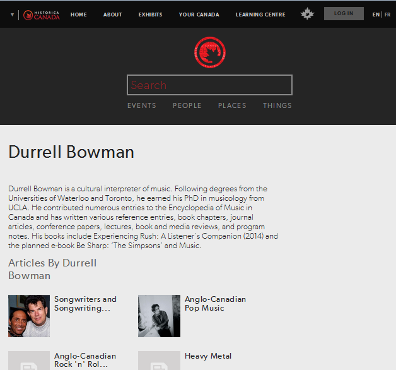Click inside the Search field
This screenshot has width=396, height=370.
click(209, 85)
